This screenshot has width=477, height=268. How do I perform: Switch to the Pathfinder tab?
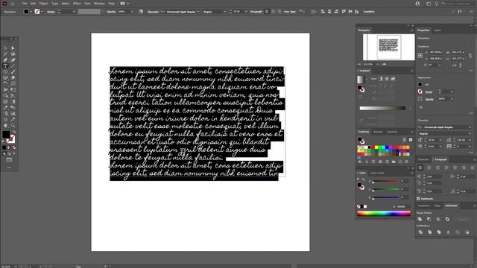(451, 205)
